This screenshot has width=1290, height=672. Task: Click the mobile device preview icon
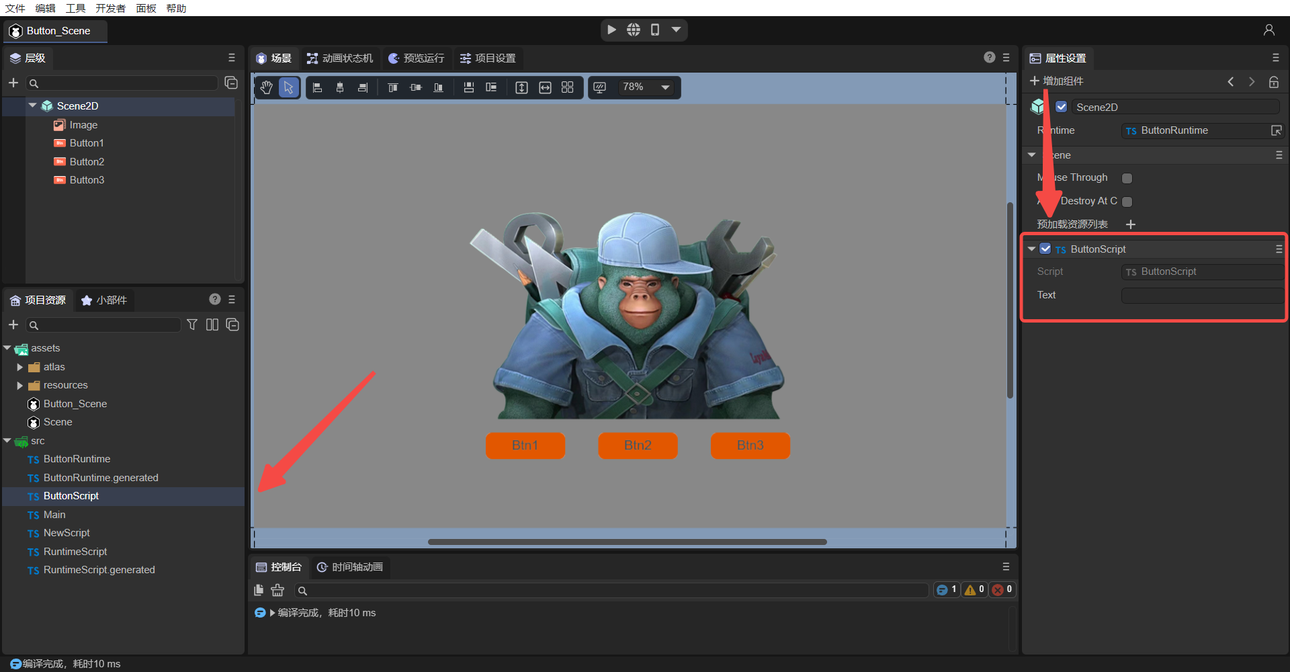[x=654, y=30]
